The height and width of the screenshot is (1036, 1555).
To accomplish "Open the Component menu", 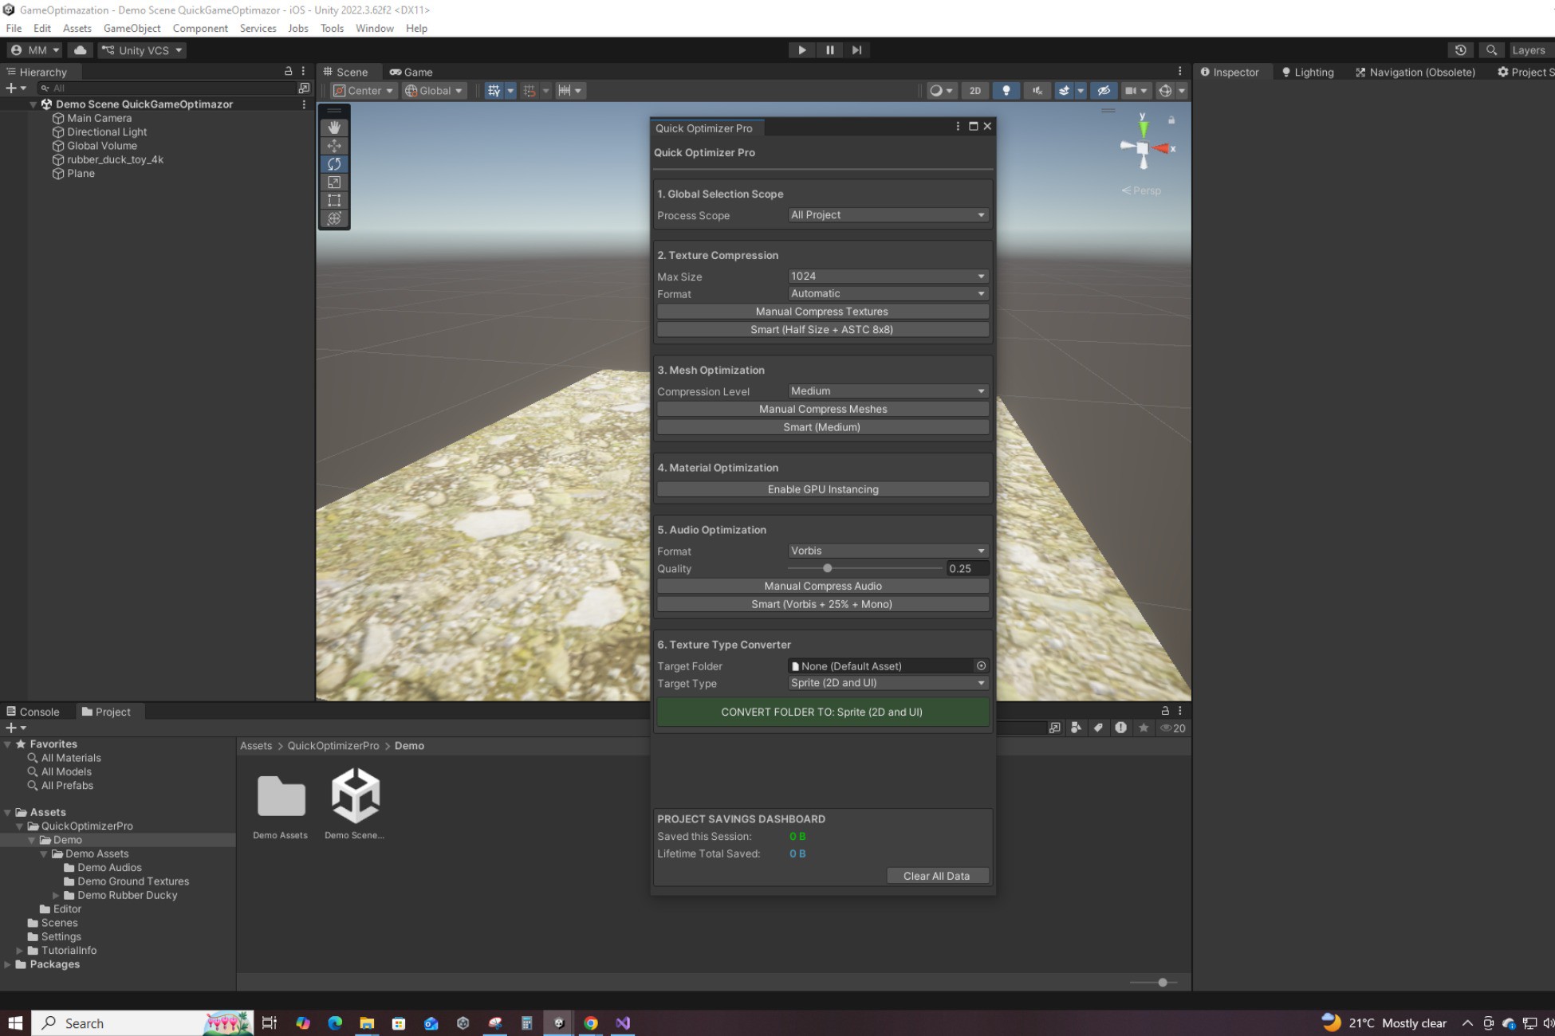I will click(x=200, y=29).
